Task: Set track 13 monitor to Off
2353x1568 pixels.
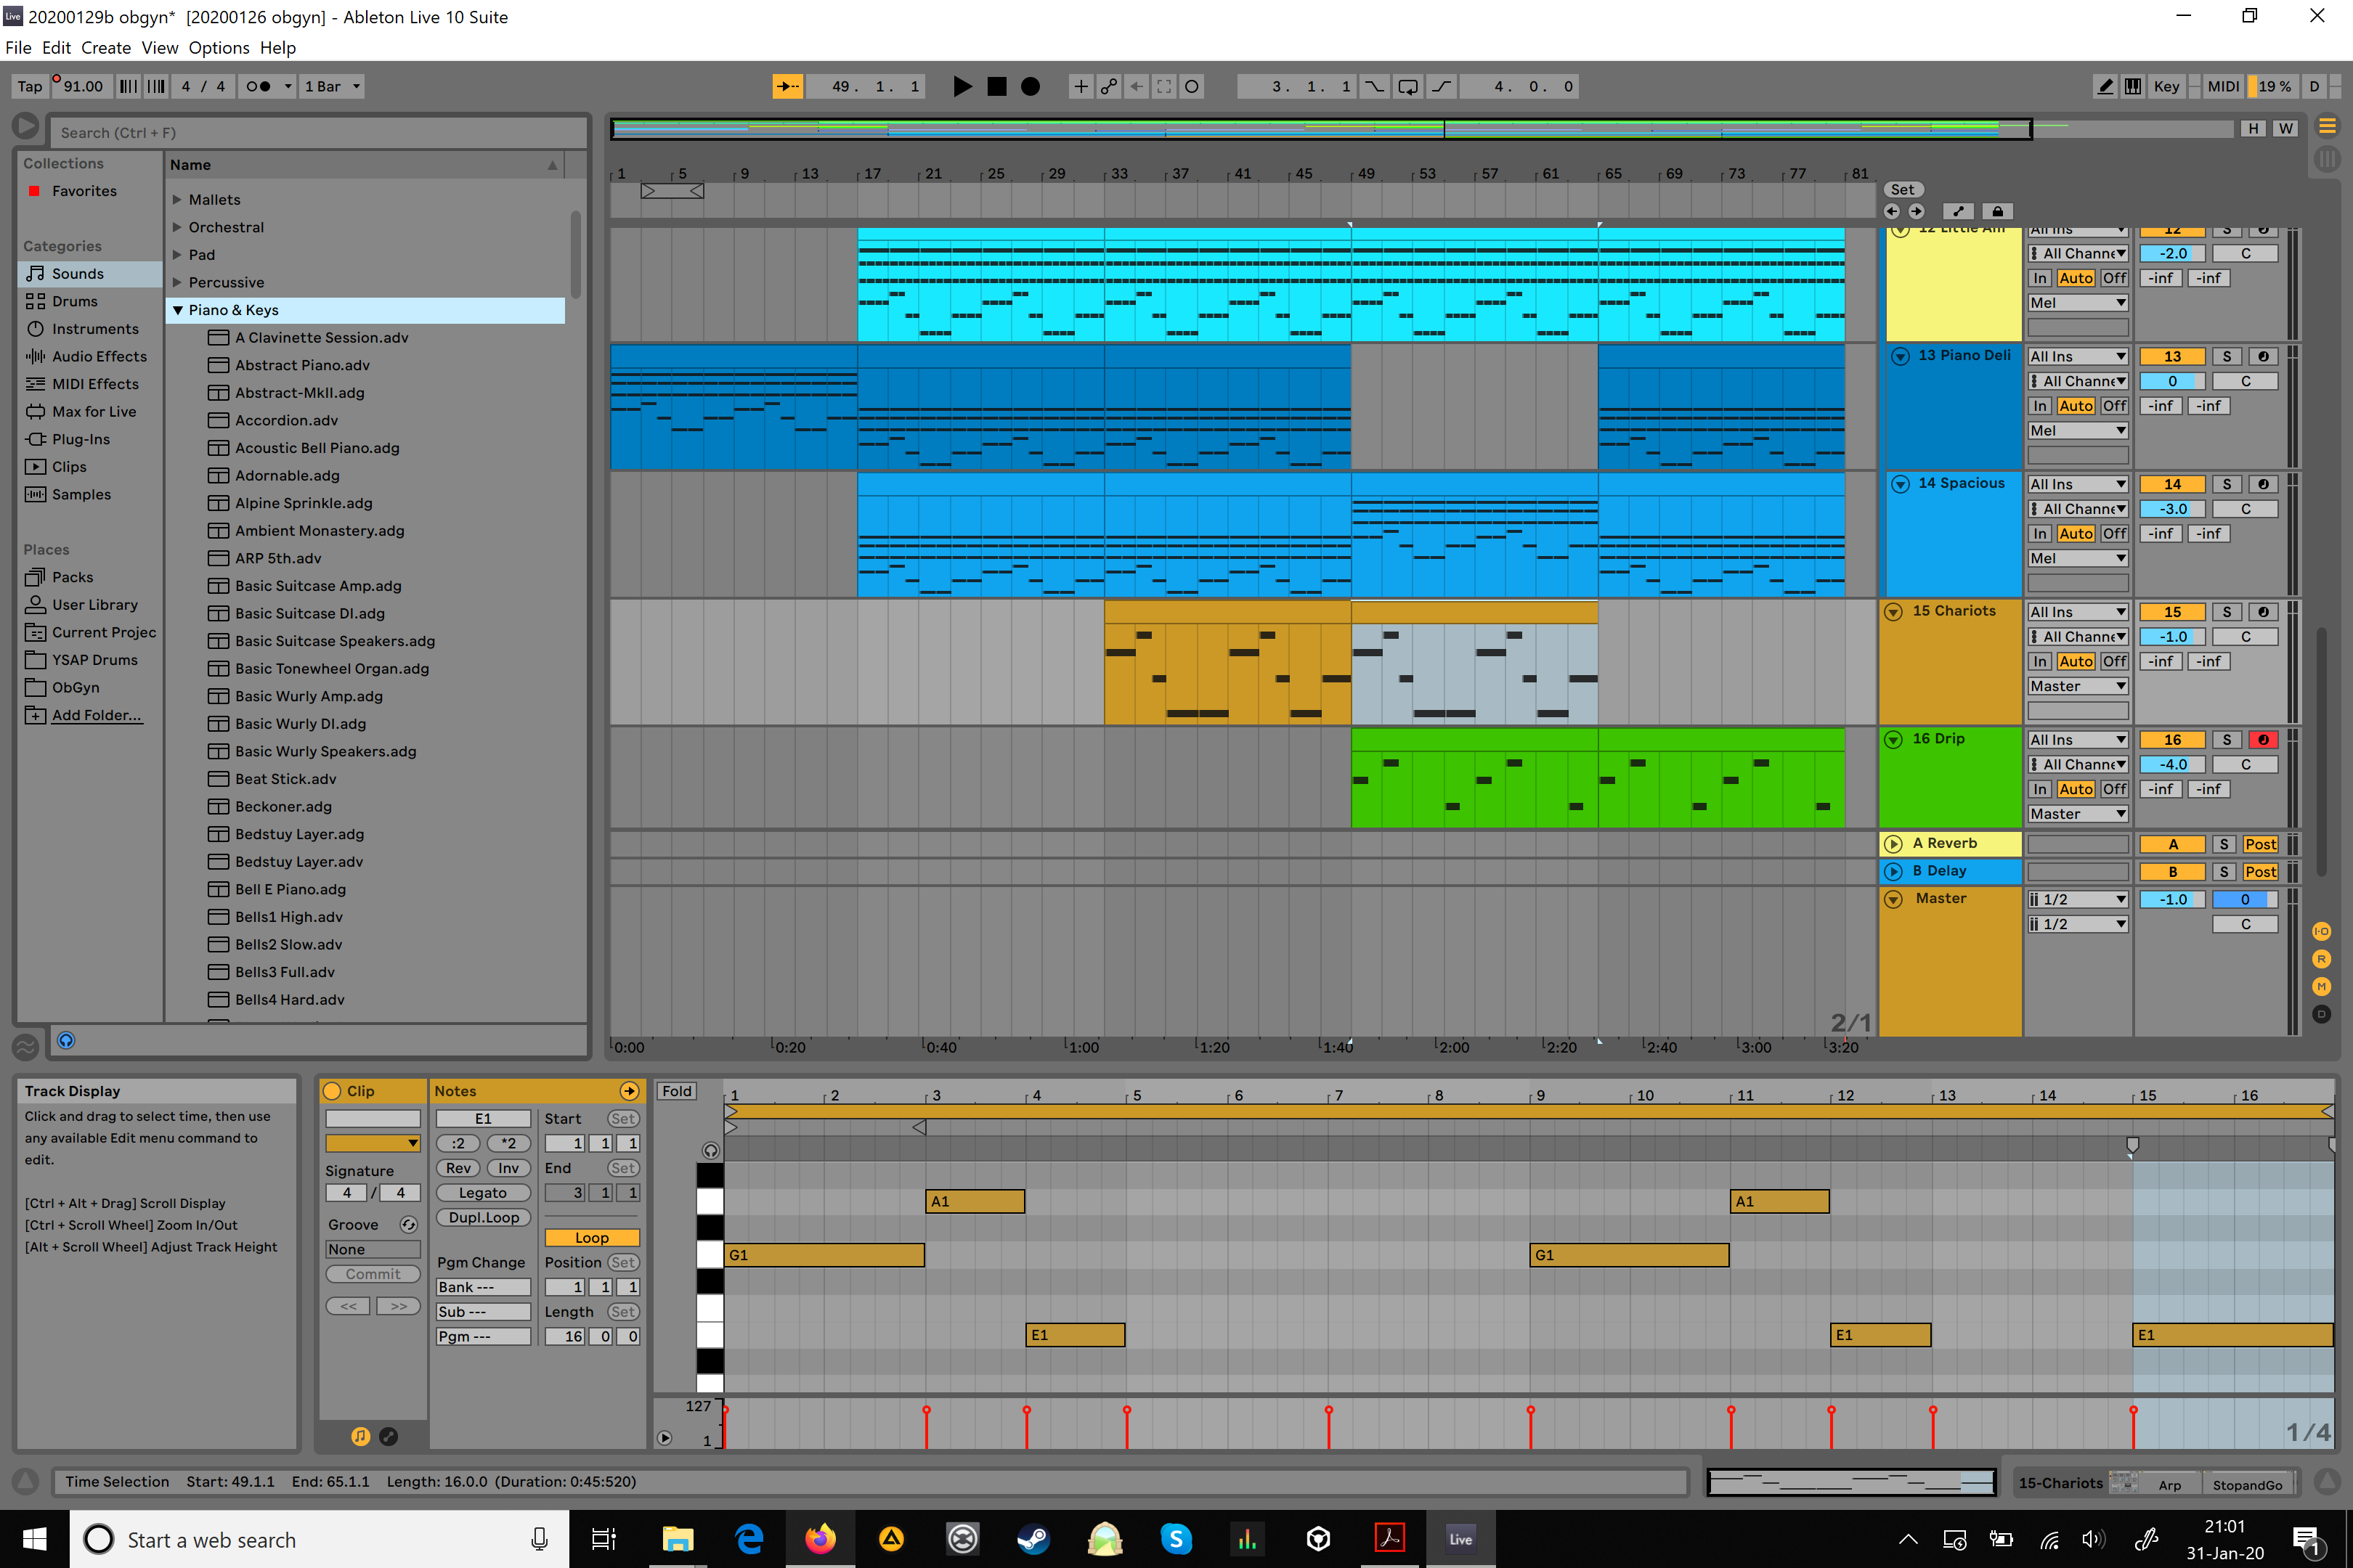Action: 2114,406
